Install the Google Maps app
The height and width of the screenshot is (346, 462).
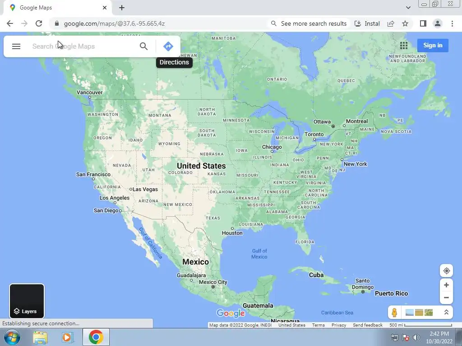tap(367, 23)
